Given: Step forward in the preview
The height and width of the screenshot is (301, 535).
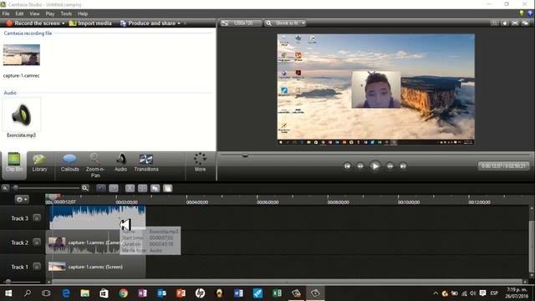Looking at the screenshot, I should 390,166.
